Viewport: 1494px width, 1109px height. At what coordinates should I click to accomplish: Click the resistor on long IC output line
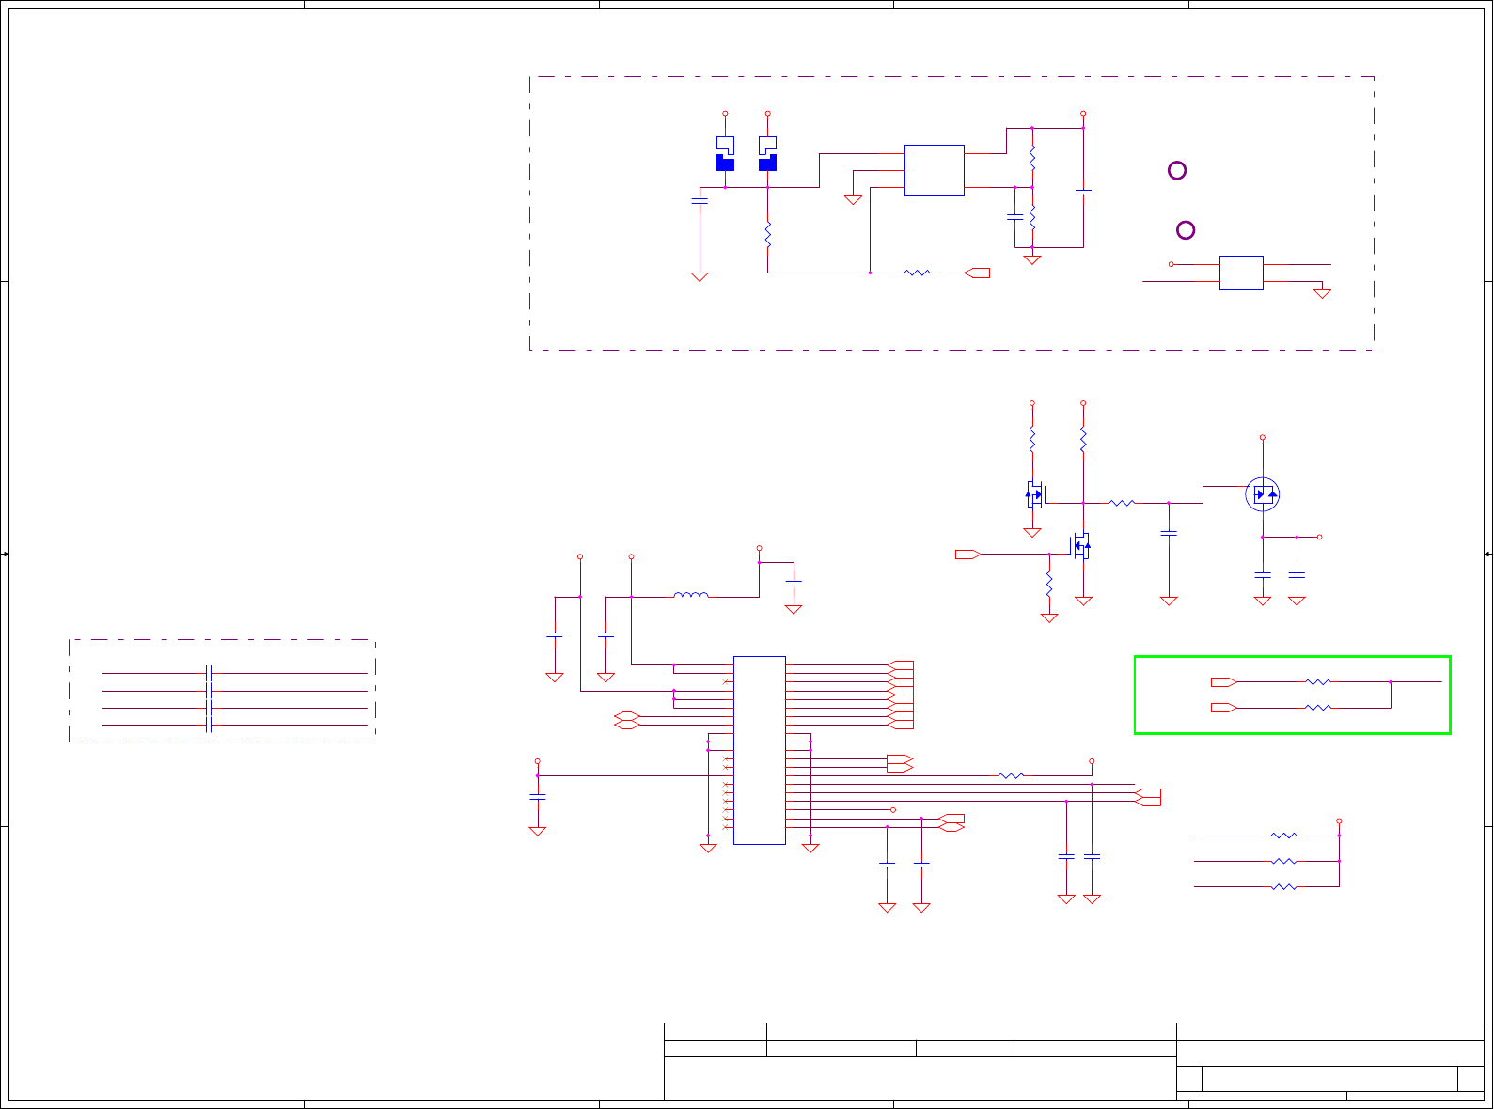coord(1011,775)
